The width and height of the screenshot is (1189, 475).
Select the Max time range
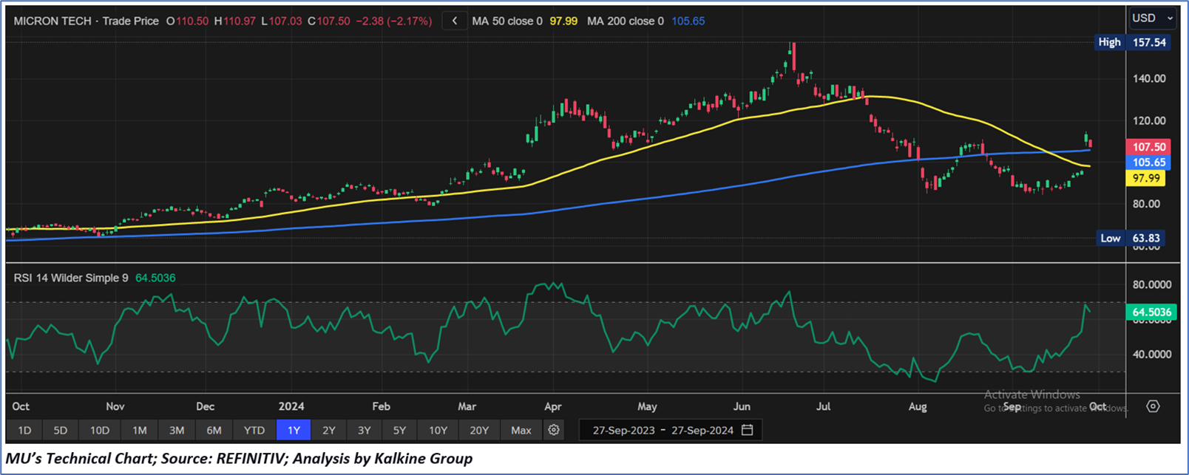click(521, 430)
